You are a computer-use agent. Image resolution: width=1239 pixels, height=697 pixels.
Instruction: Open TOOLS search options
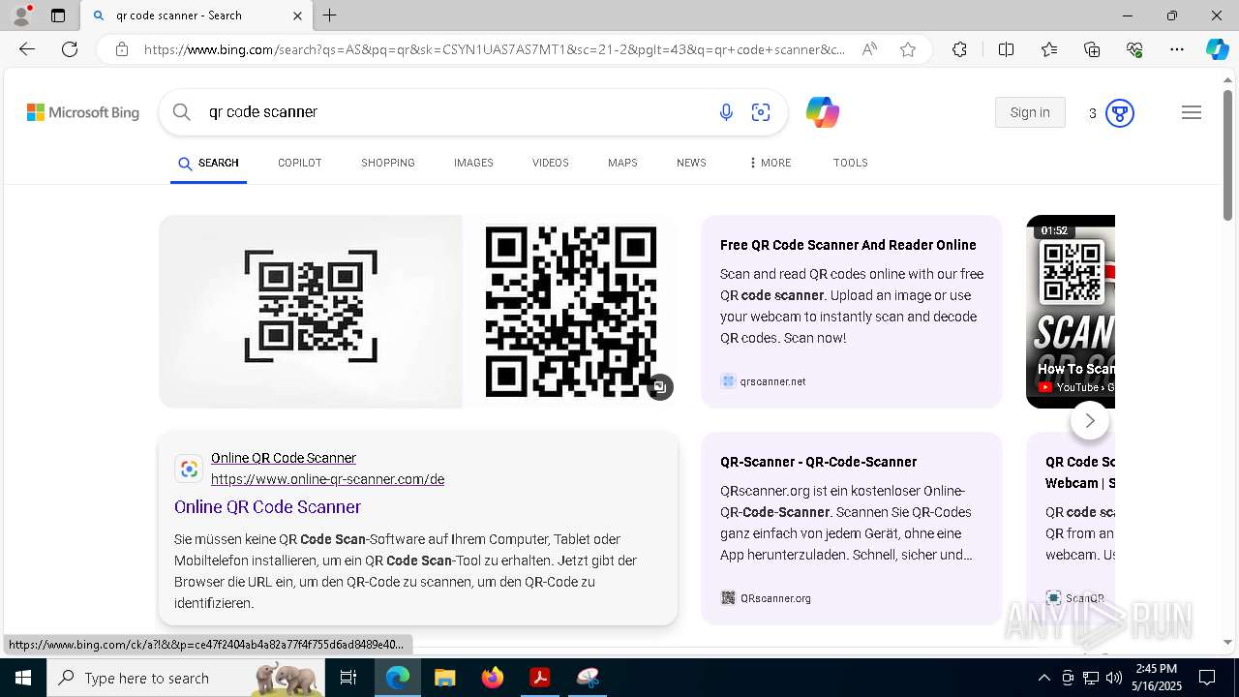[x=850, y=163]
